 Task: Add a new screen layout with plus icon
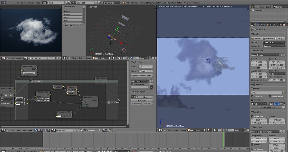pyautogui.click(x=66, y=3)
